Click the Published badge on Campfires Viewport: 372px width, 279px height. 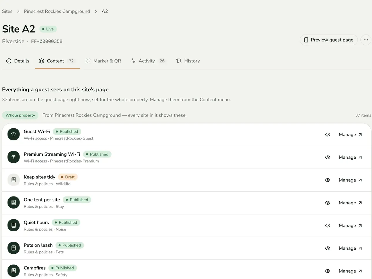point(63,268)
